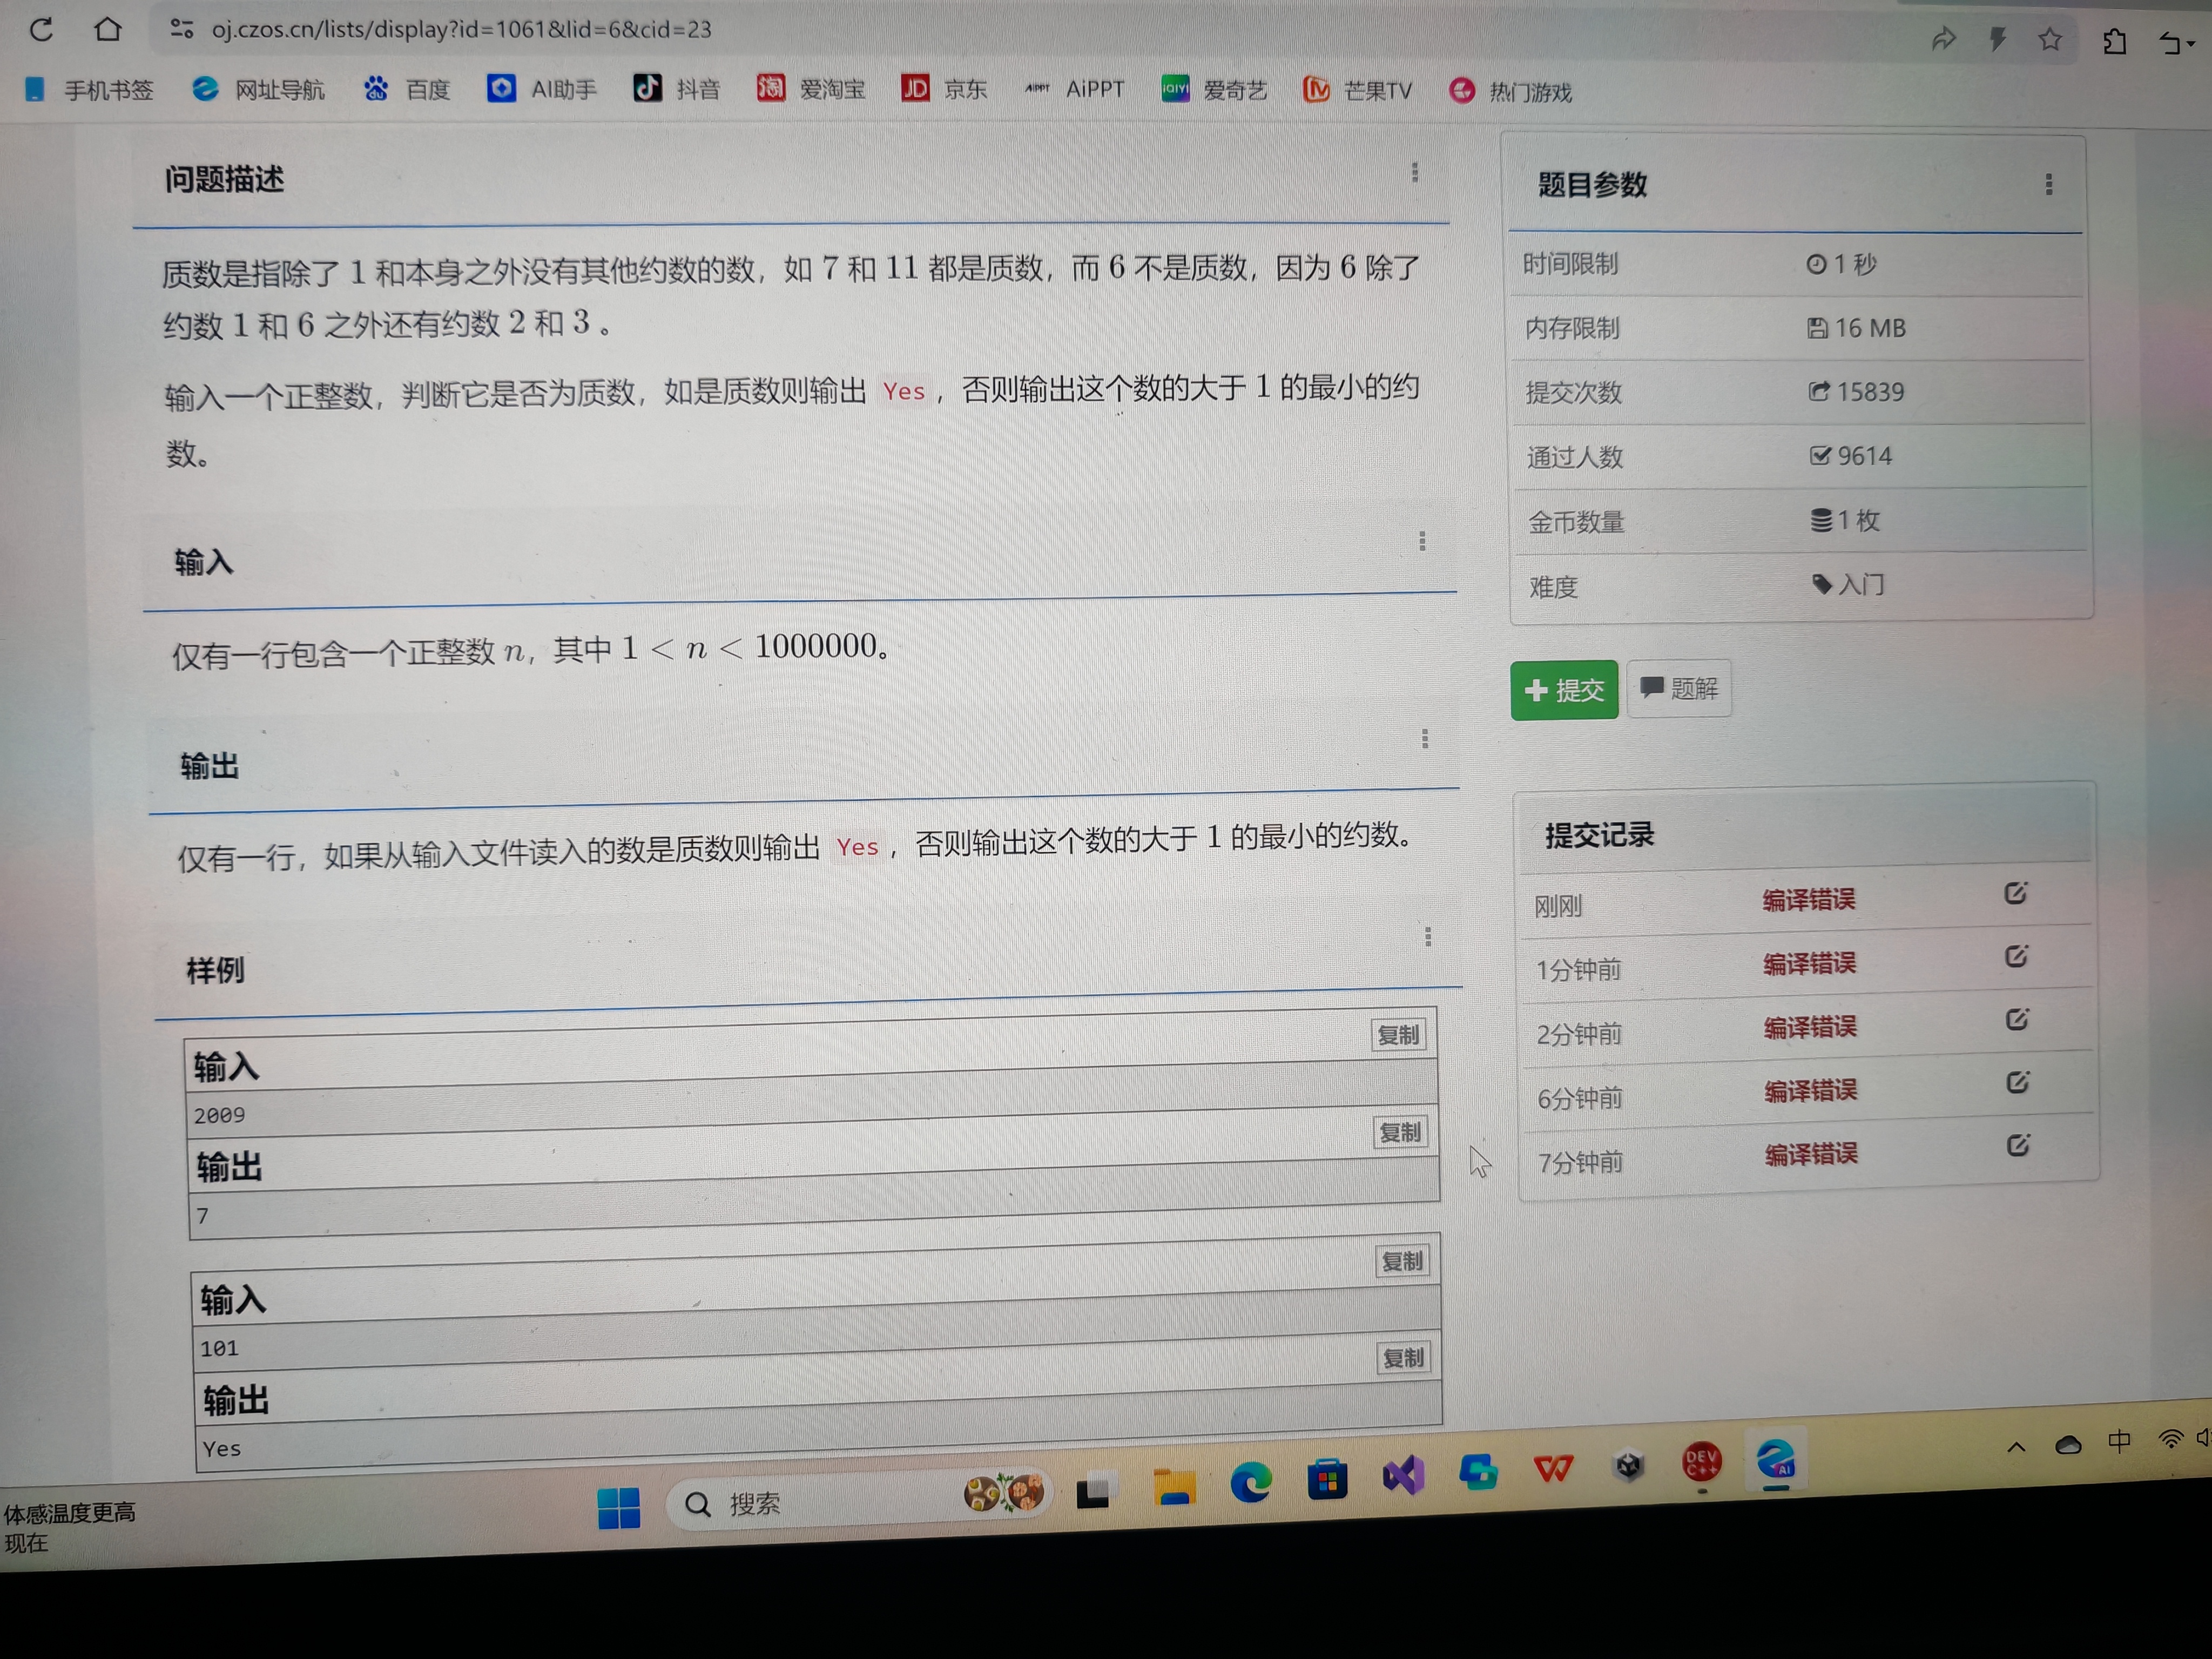The image size is (2212, 1659).
Task: Go to the browser home page icon
Action: point(108,29)
